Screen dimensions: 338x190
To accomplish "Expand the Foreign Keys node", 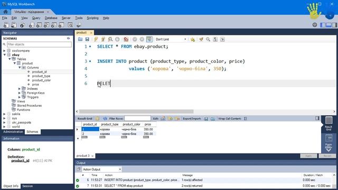I will (x=20, y=93).
